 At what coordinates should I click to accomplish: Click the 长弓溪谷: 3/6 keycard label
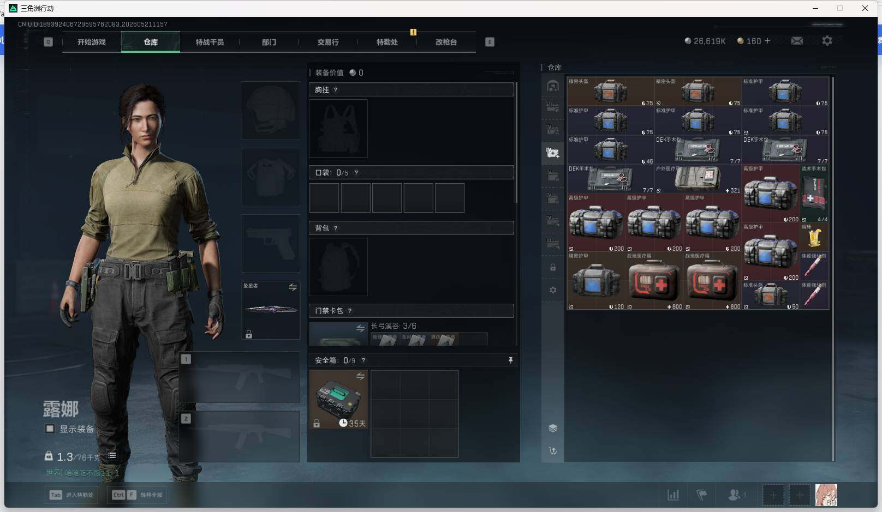tap(394, 326)
